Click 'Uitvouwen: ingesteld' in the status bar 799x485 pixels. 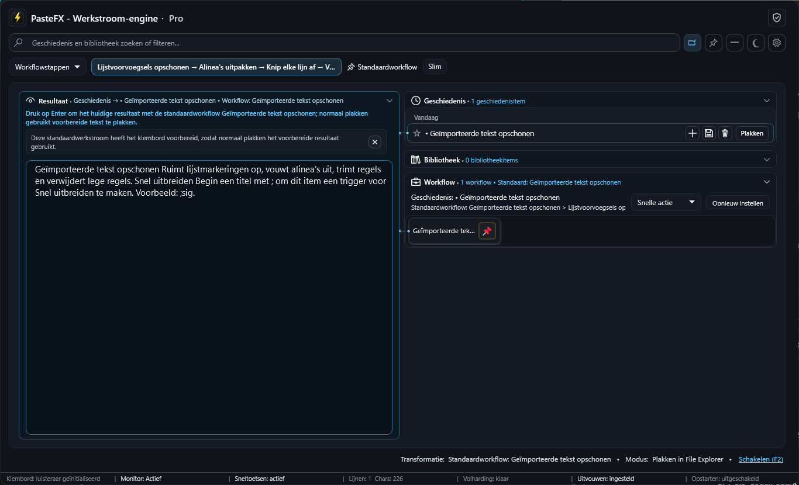point(605,479)
